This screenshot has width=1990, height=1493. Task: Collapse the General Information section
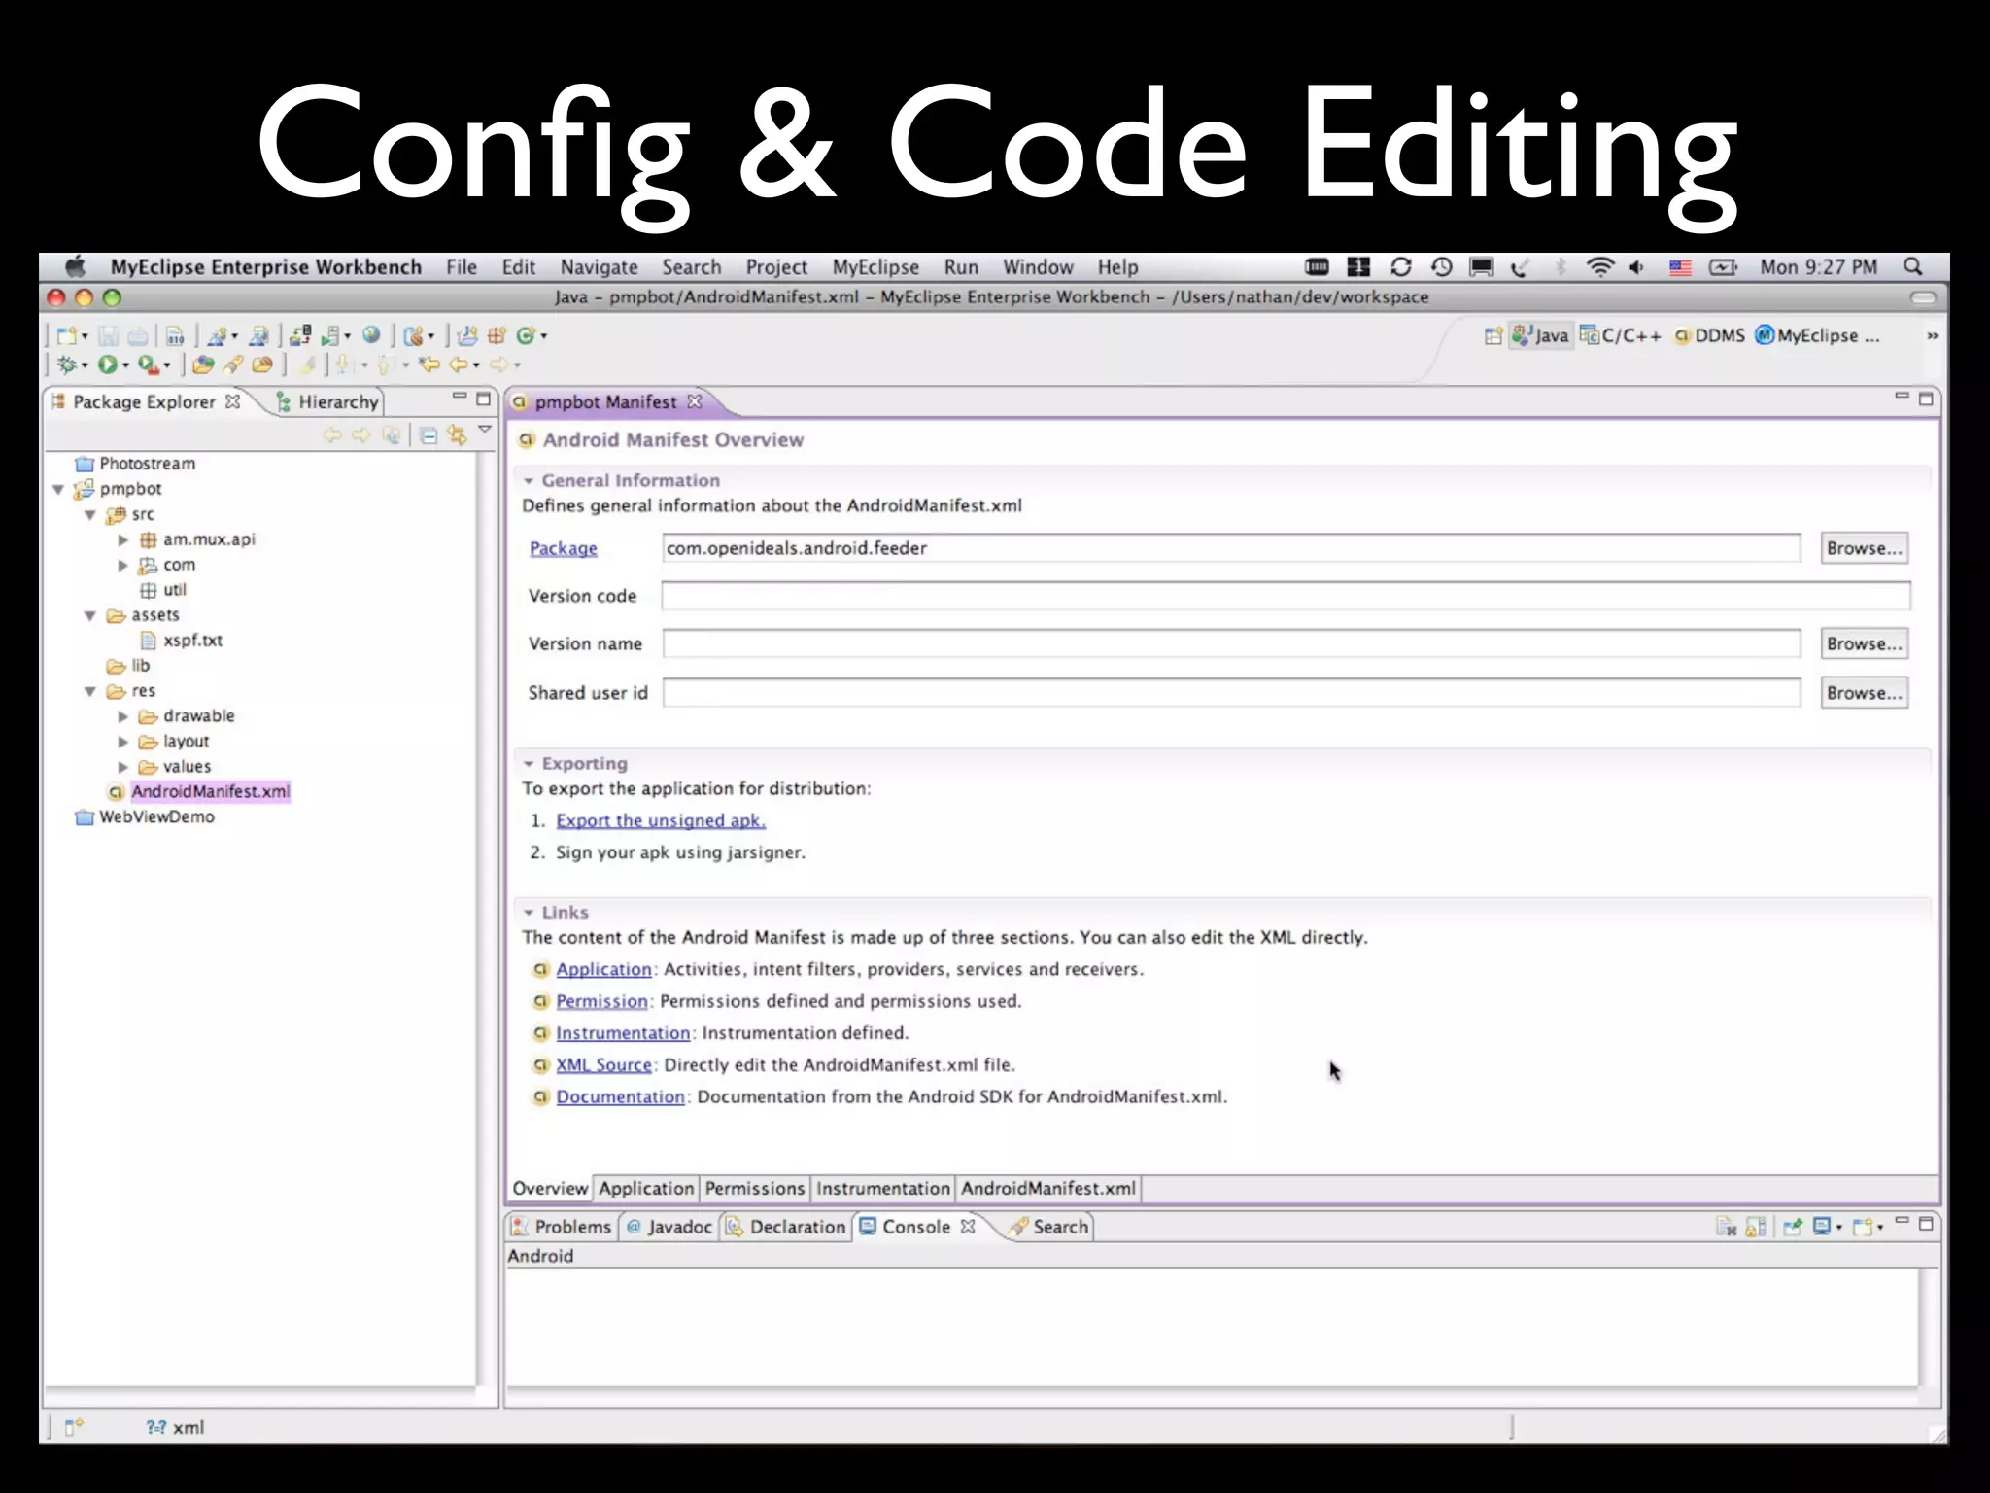529,480
